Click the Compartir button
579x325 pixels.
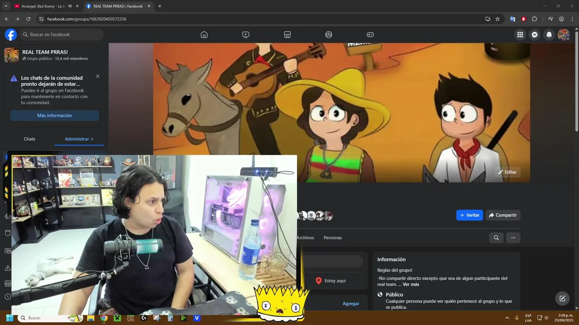tap(503, 215)
